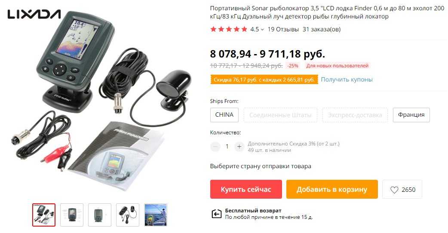Click the Купить сейчас button
This screenshot has width=448, height=233.
246,189
